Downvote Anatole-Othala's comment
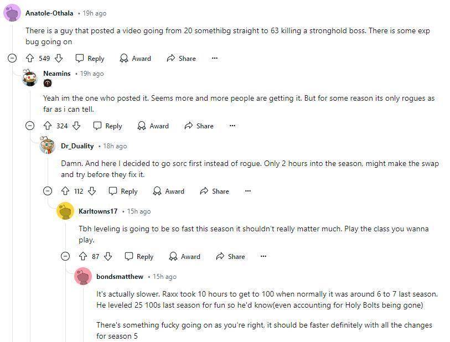The width and height of the screenshot is (450, 342). coord(59,58)
